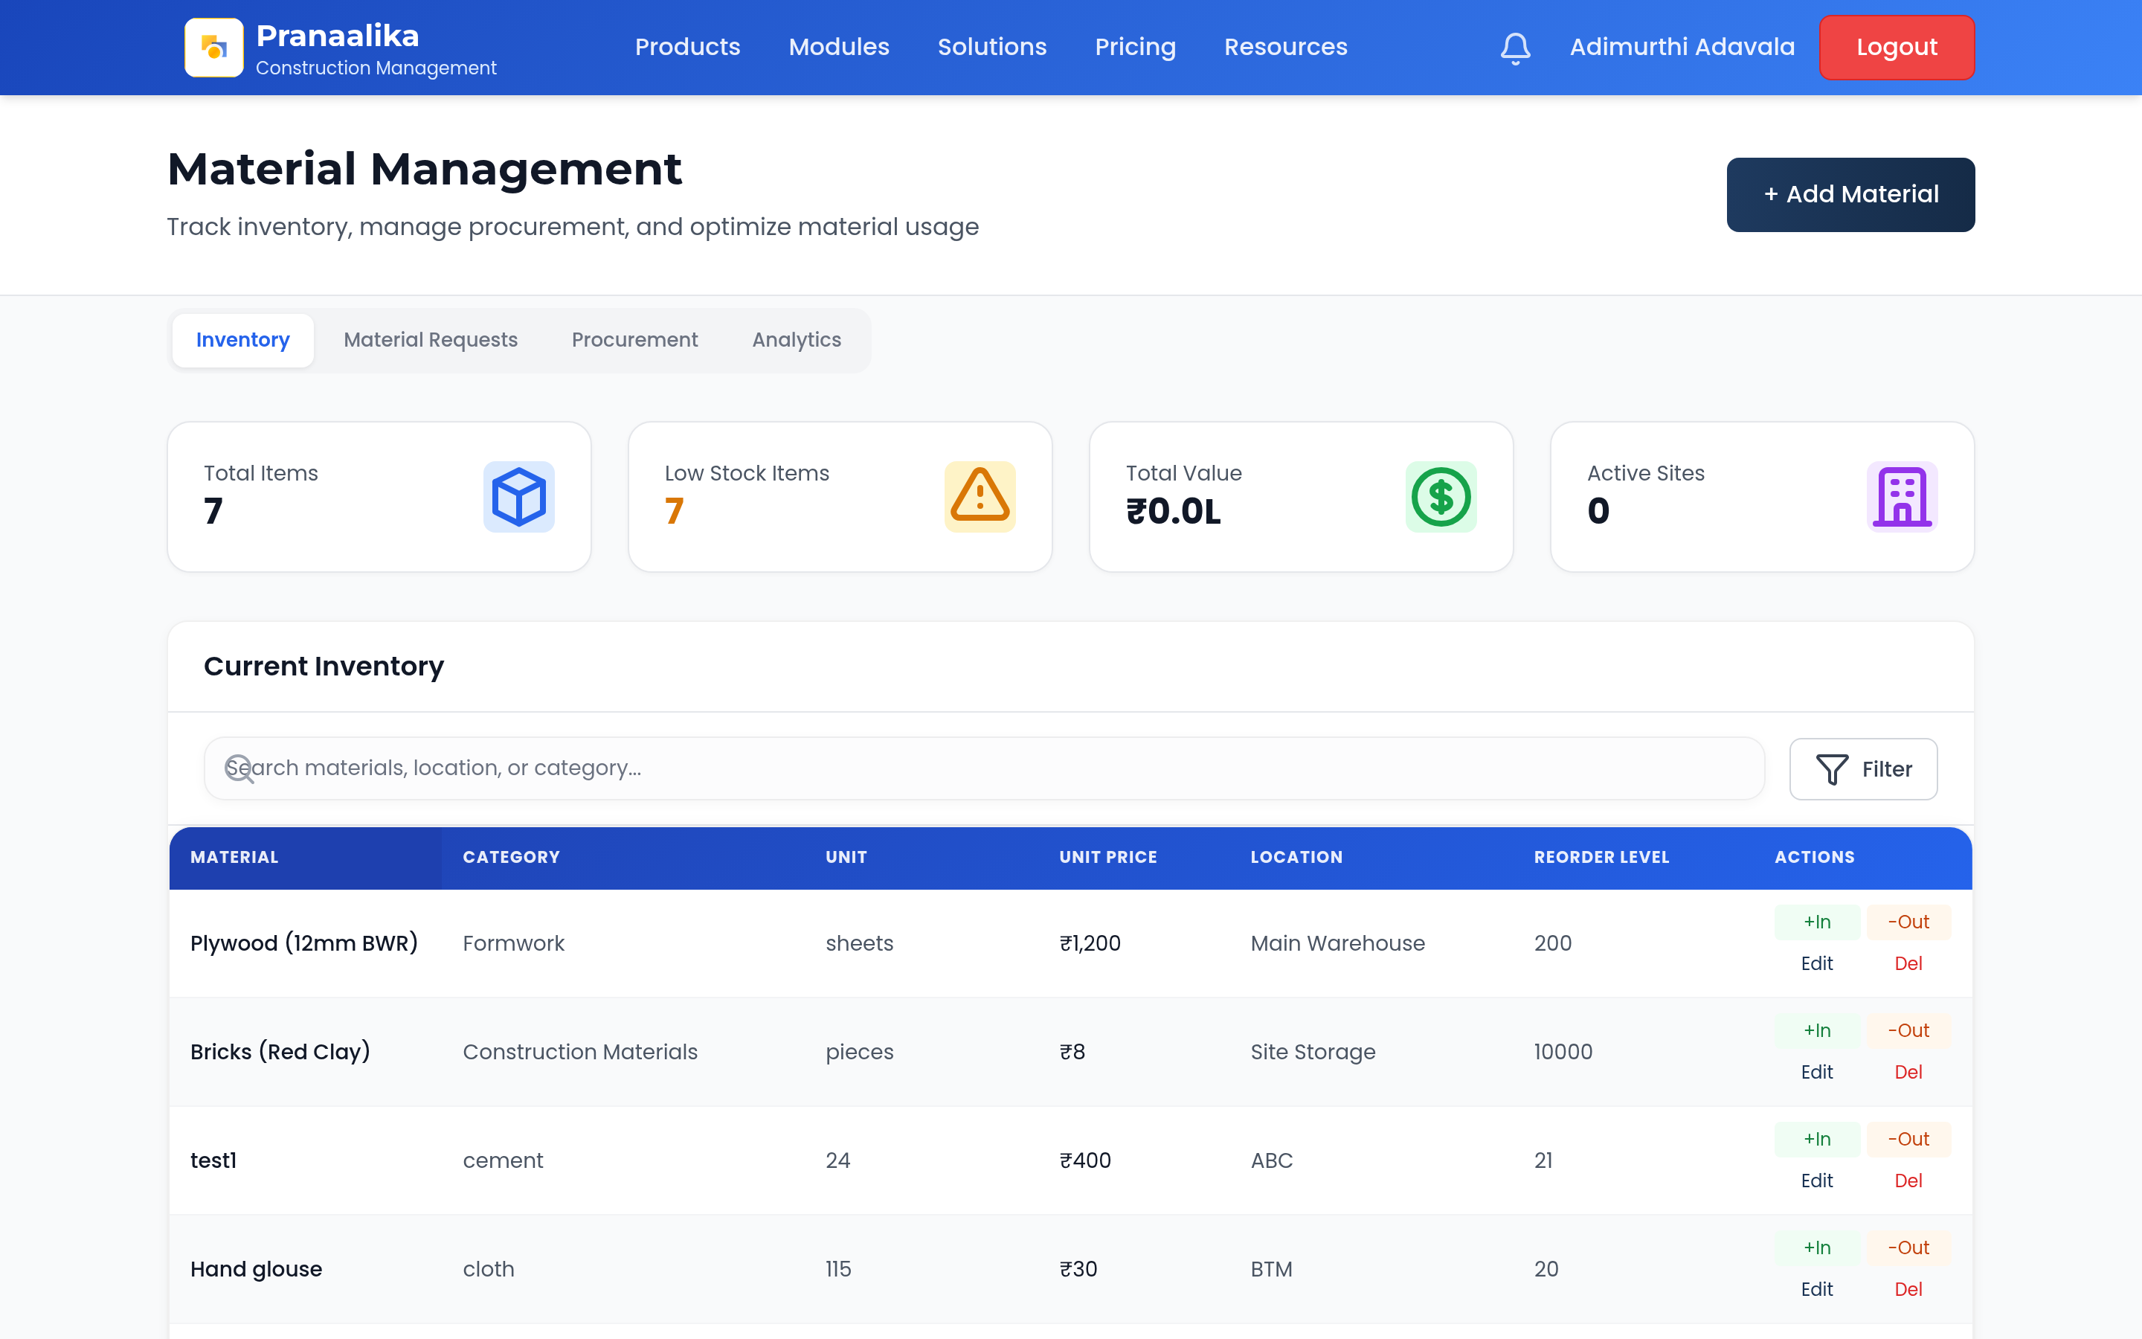
Task: Open the notifications bell
Action: point(1515,48)
